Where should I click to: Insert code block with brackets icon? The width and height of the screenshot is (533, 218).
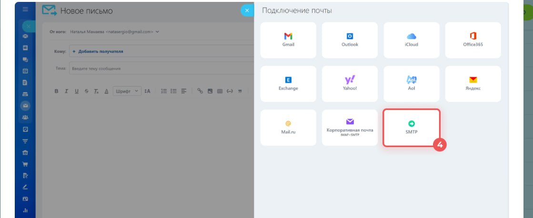click(x=230, y=91)
